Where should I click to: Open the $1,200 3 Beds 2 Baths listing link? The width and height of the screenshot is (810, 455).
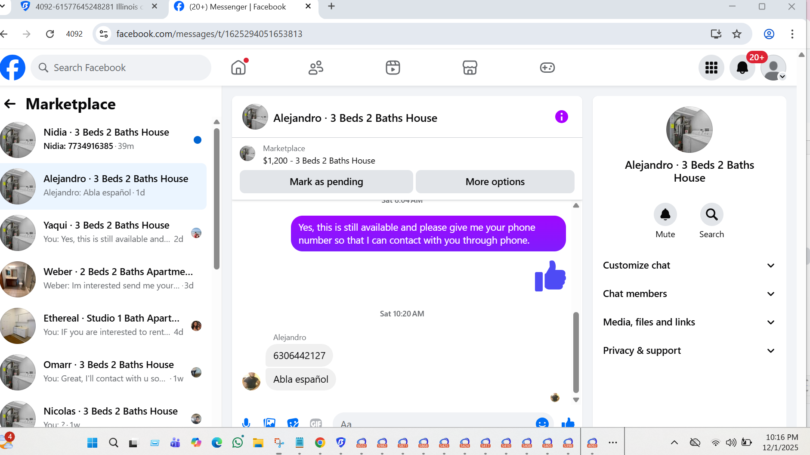(319, 161)
